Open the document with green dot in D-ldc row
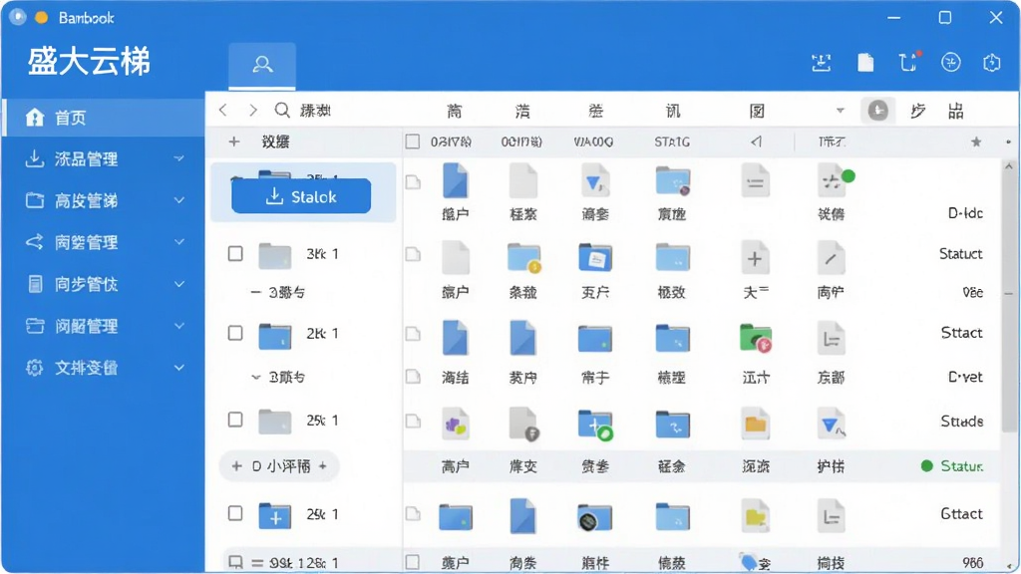Viewport: 1021px width, 574px height. pyautogui.click(x=834, y=181)
